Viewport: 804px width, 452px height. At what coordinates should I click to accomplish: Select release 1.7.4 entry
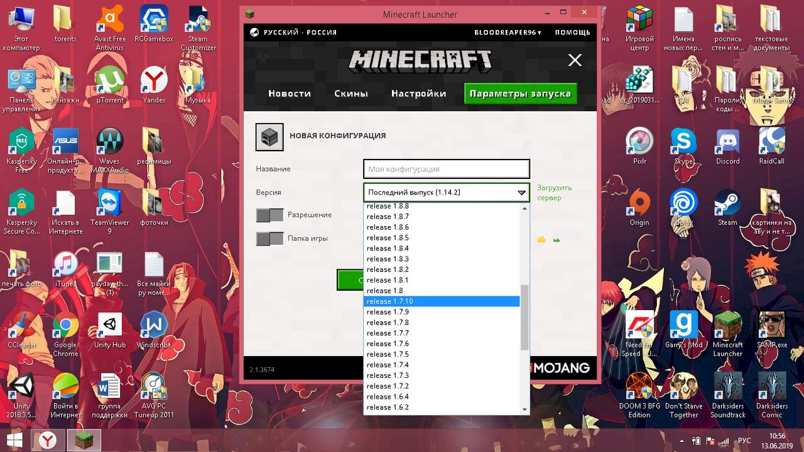pyautogui.click(x=442, y=365)
